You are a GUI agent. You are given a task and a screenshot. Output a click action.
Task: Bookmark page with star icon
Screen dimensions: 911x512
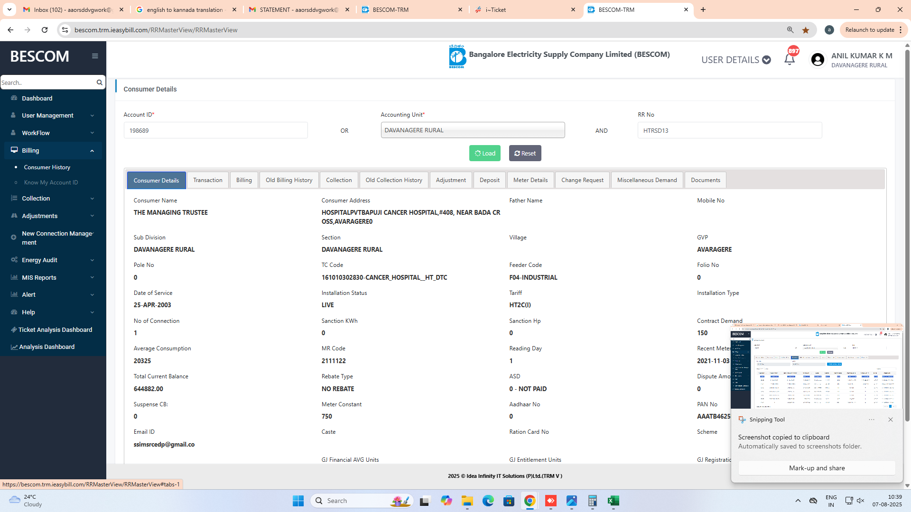coord(806,30)
